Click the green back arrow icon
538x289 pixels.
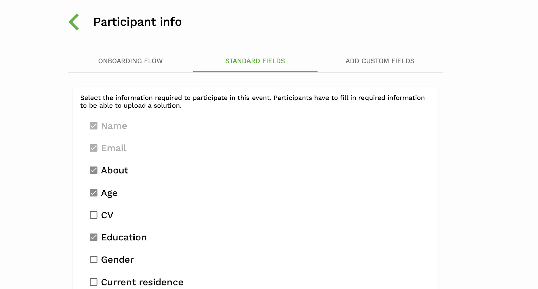[74, 22]
